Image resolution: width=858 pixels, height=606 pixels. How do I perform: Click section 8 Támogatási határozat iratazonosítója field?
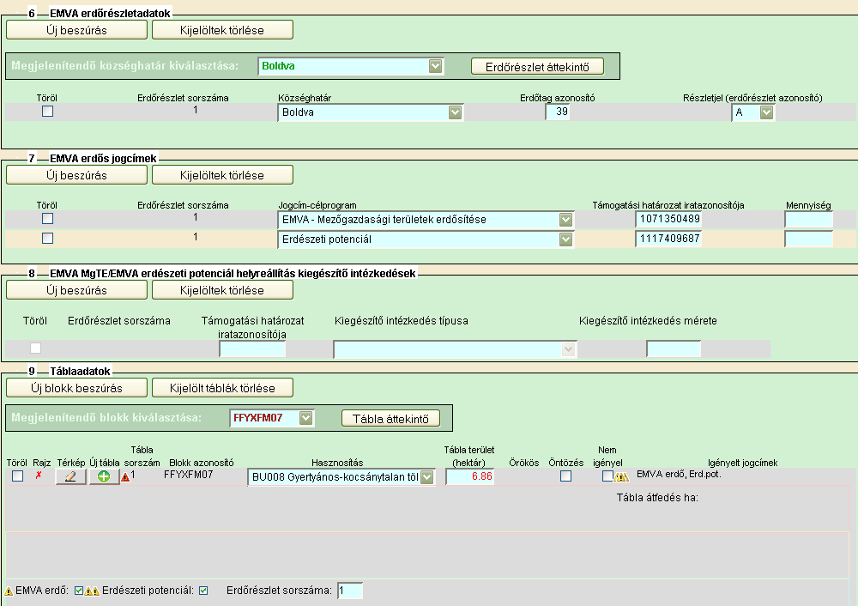coord(252,348)
